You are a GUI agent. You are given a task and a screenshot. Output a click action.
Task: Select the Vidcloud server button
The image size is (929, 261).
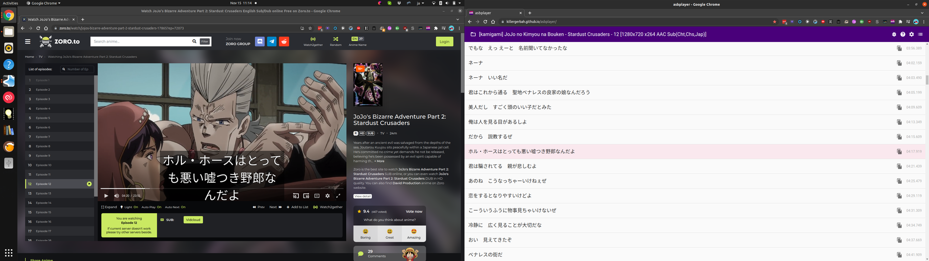193,219
